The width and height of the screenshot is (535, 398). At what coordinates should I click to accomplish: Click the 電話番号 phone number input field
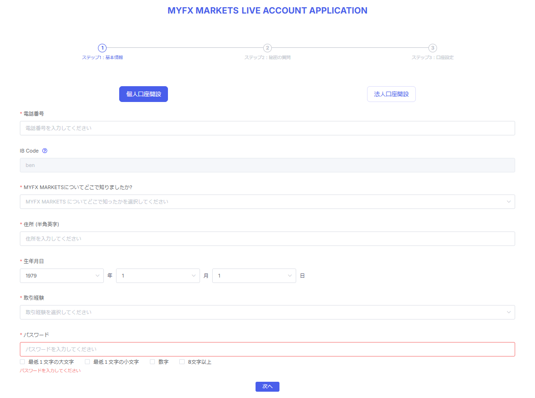click(267, 128)
